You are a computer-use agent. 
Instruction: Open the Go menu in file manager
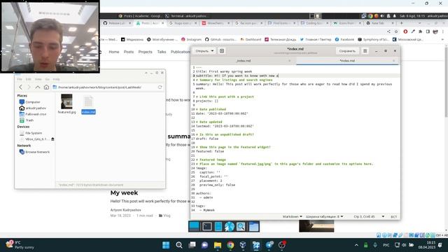pyautogui.click(x=47, y=79)
